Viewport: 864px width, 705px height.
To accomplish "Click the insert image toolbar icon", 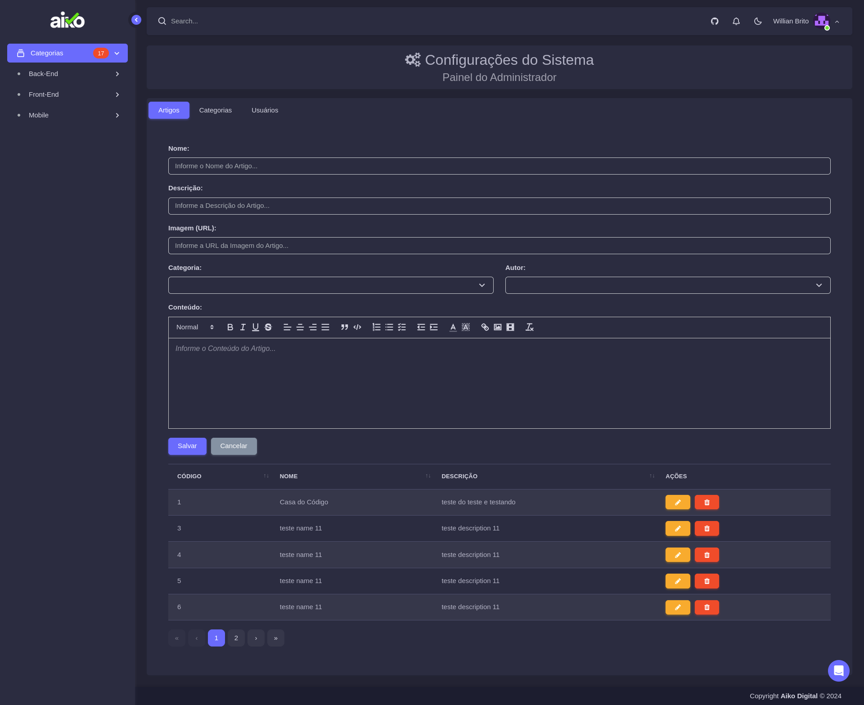I will 497,327.
